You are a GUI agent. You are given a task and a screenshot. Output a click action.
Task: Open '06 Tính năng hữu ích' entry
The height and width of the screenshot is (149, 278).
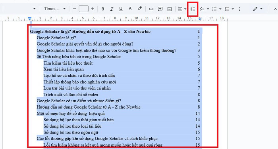pos(79,57)
